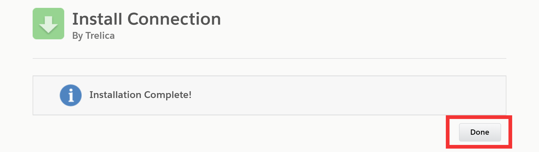Viewport: 539px width, 152px height.
Task: Click the green download arrow icon
Action: [x=48, y=24]
